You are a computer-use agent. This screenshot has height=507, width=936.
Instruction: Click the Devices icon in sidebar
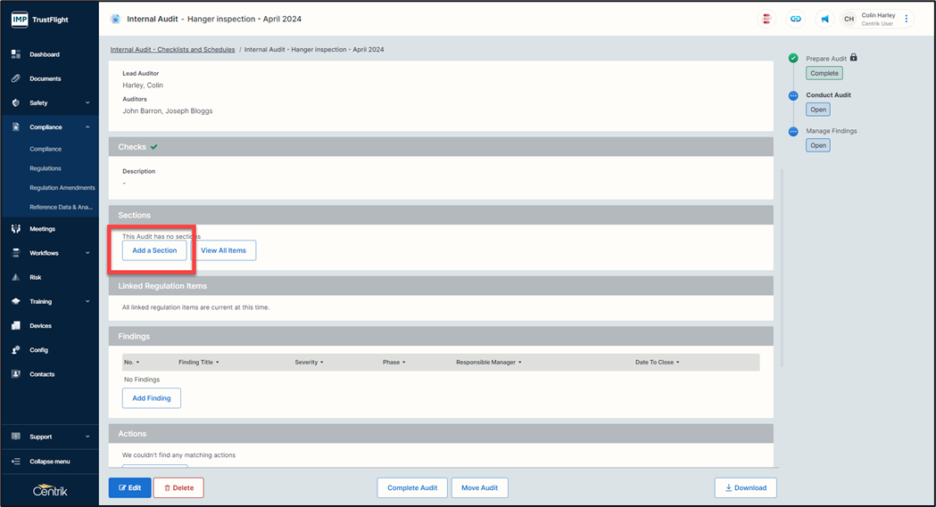[x=16, y=326]
